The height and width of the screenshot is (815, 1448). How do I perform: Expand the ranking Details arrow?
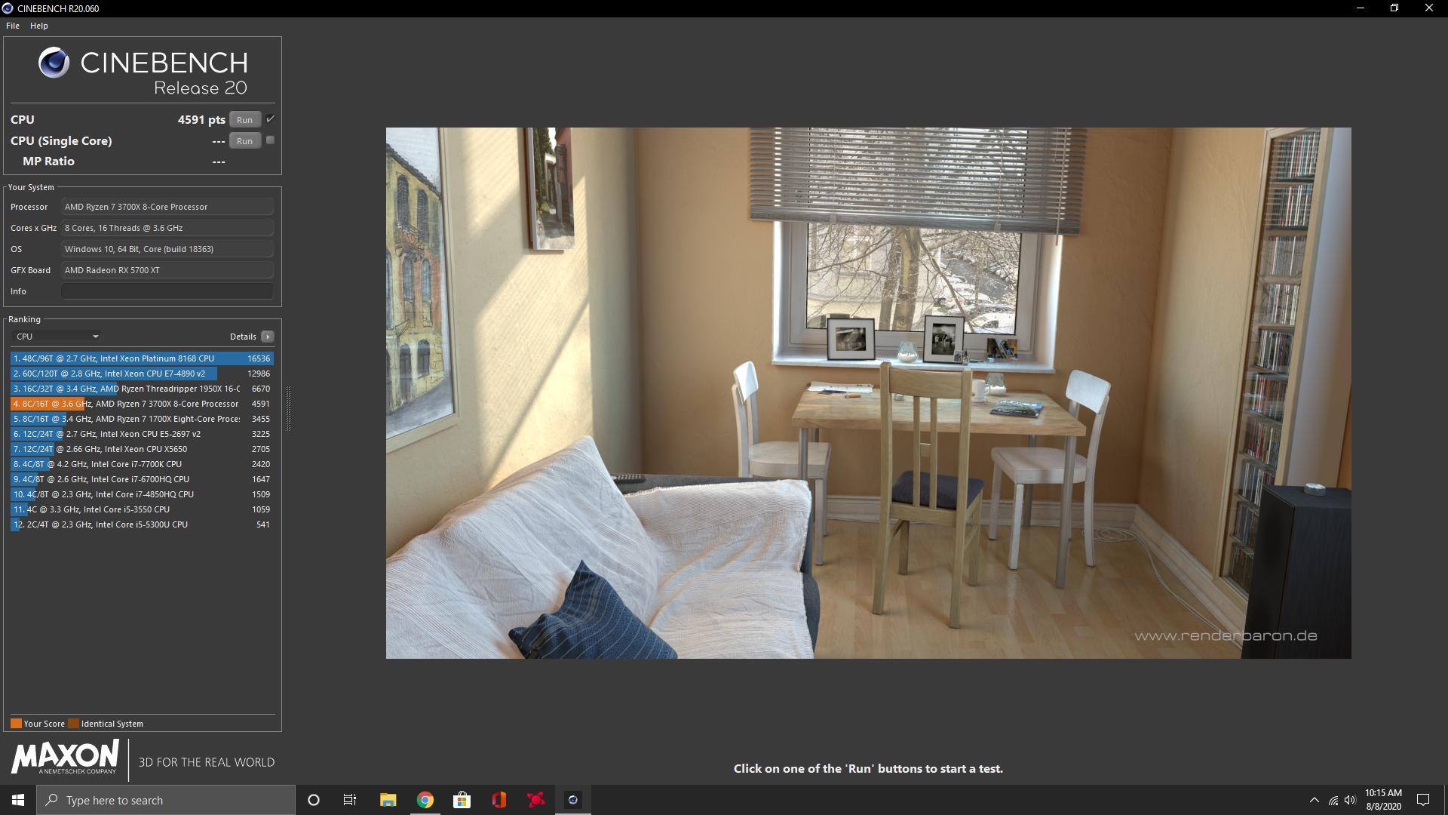(268, 337)
